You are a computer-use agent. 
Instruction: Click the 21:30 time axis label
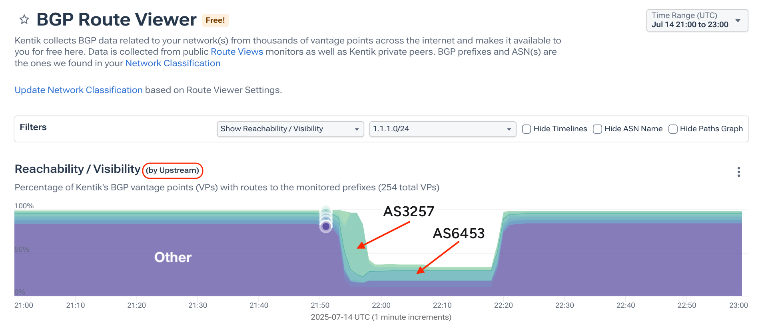(x=197, y=305)
